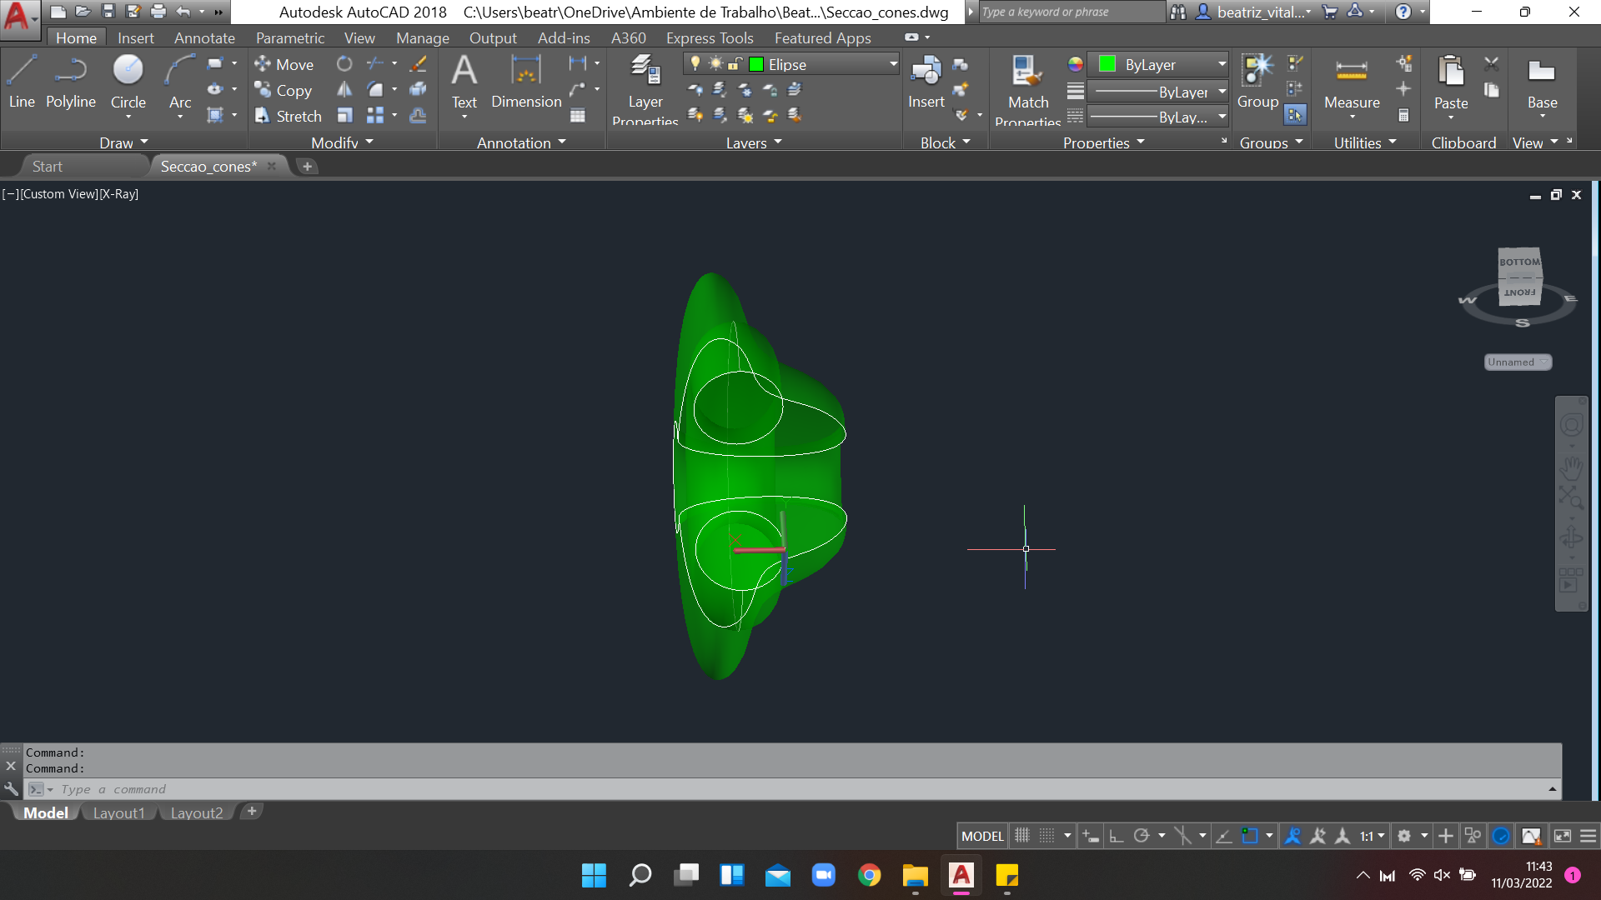This screenshot has width=1601, height=900.
Task: Select the Polyline tool
Action: pos(71,82)
